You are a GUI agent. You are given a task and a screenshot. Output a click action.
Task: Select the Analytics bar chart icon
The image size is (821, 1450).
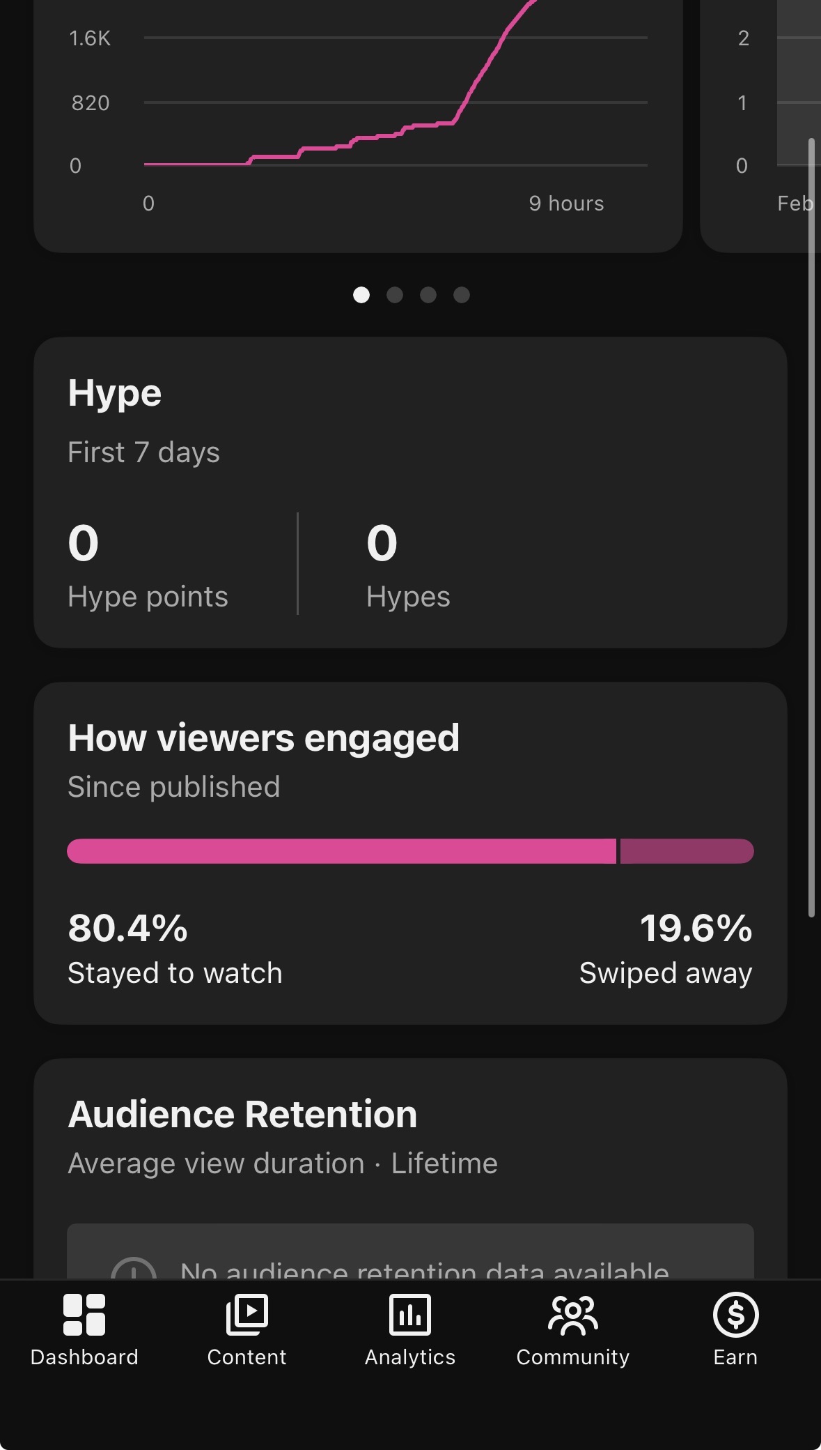click(410, 1315)
